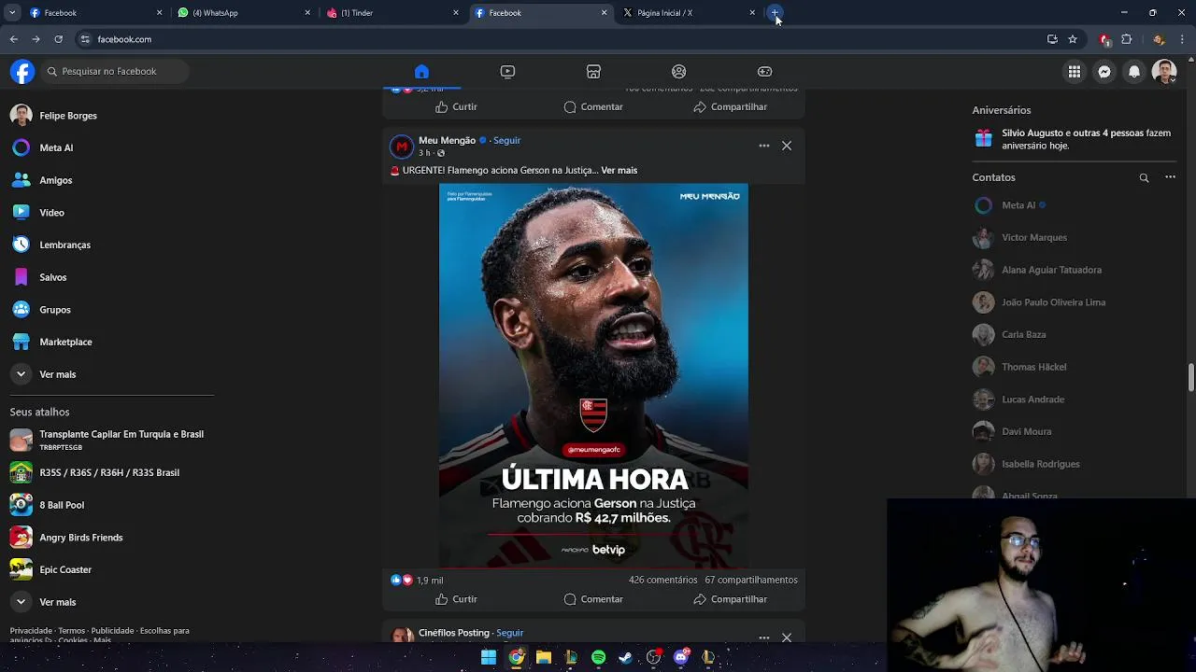This screenshot has width=1196, height=672.
Task: Open the Facebook Home feed icon
Action: (x=421, y=72)
